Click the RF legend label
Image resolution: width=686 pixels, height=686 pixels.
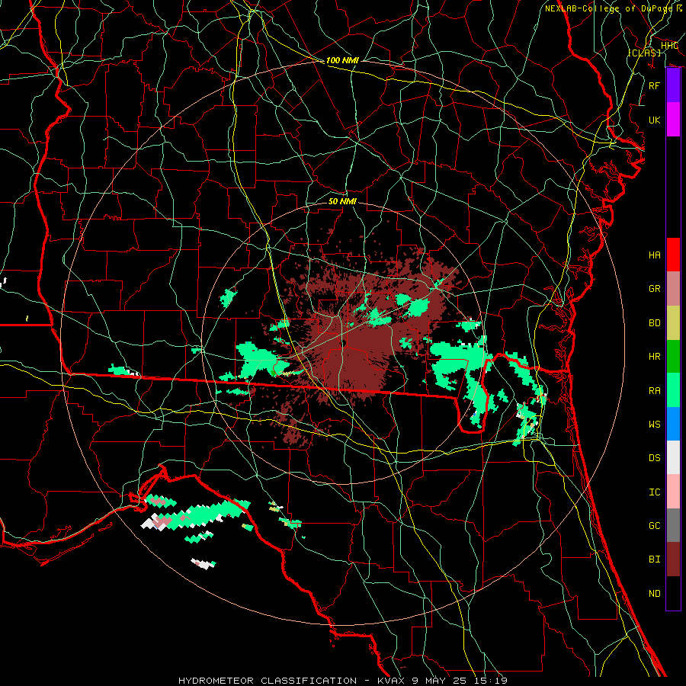[655, 85]
